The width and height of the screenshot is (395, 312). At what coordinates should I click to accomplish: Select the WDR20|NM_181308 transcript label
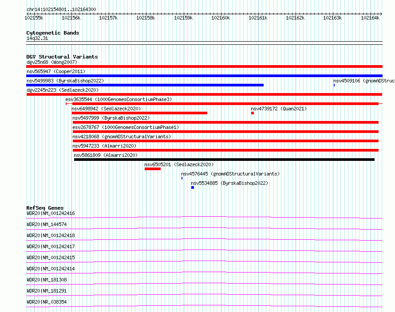click(x=47, y=280)
